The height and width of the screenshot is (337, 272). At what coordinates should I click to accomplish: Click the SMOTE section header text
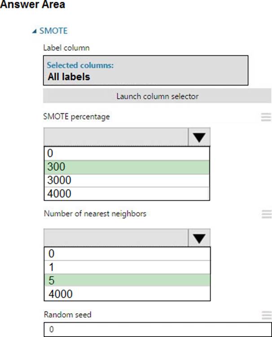click(53, 31)
